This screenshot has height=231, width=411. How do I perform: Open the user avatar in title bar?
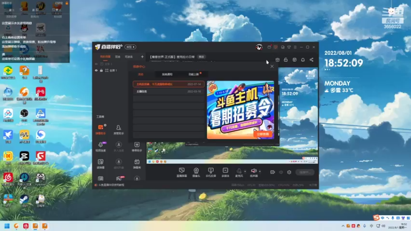click(x=259, y=47)
